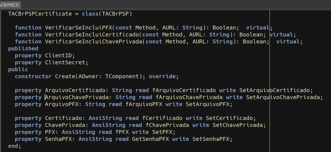Click the VerificarSeIncluiChavePrivada function name
The height and width of the screenshot is (152, 331).
94,42
